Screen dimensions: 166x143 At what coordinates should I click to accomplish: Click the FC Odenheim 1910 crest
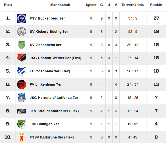(22, 71)
